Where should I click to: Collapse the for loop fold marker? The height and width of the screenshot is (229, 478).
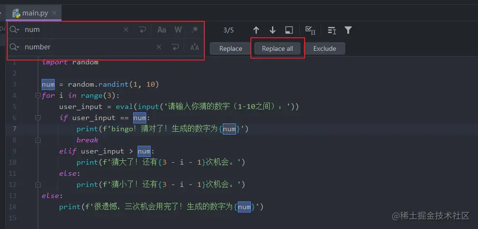(38, 96)
